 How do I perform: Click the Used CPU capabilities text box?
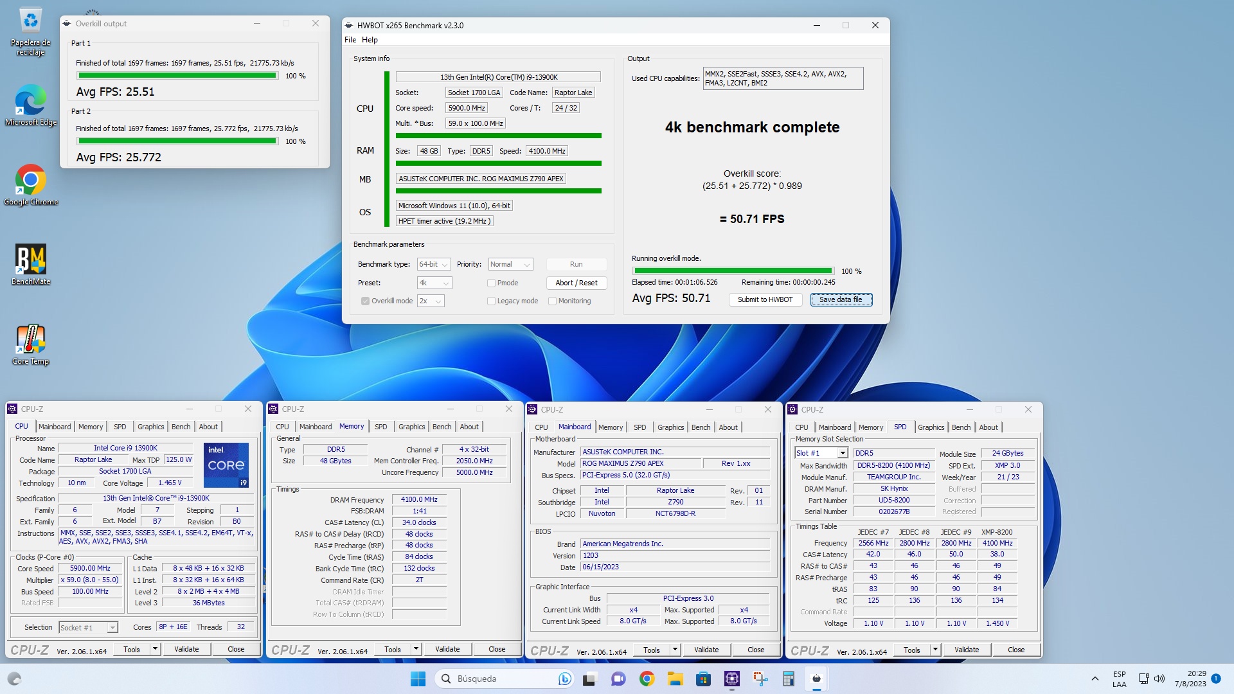(783, 78)
